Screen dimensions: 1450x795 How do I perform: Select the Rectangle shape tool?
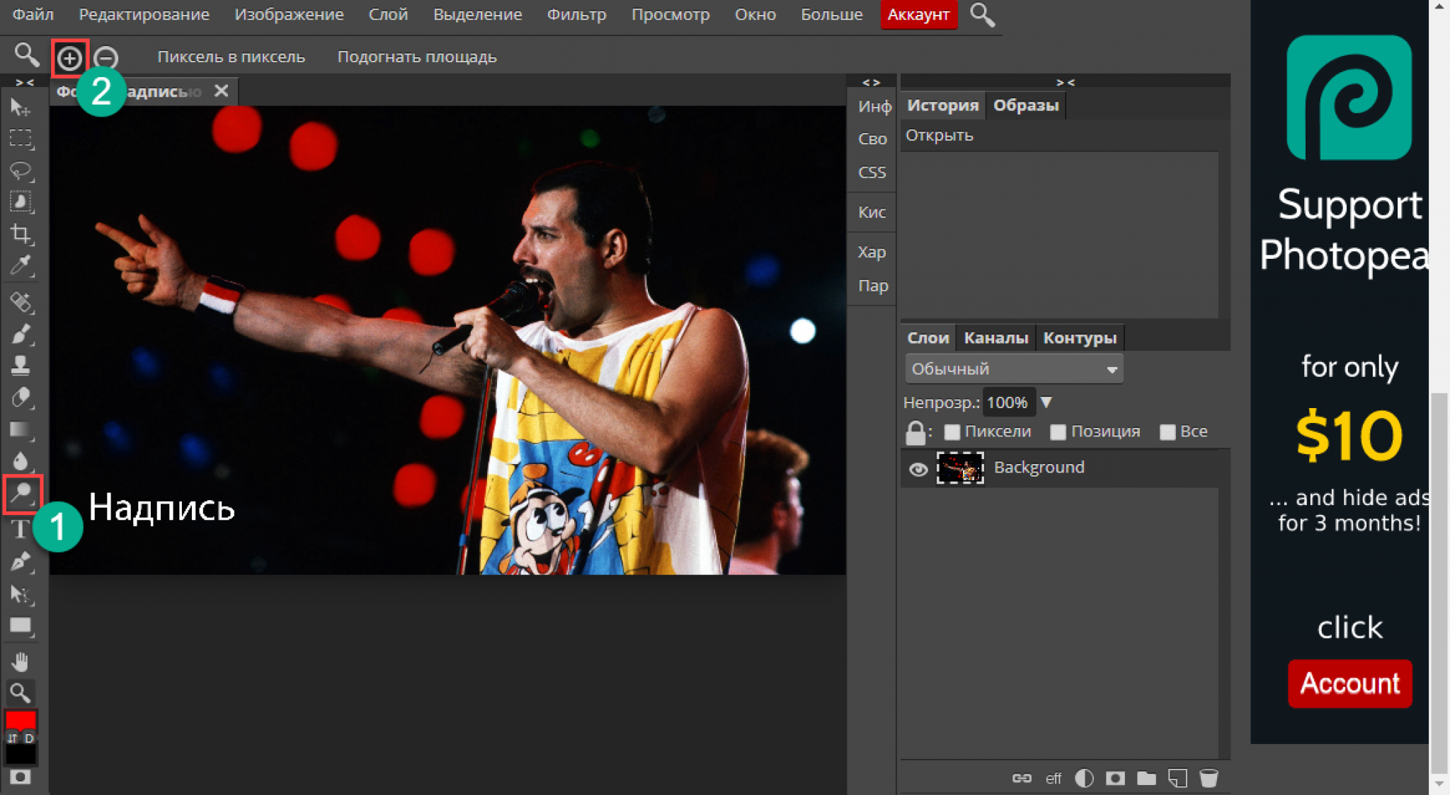(21, 626)
